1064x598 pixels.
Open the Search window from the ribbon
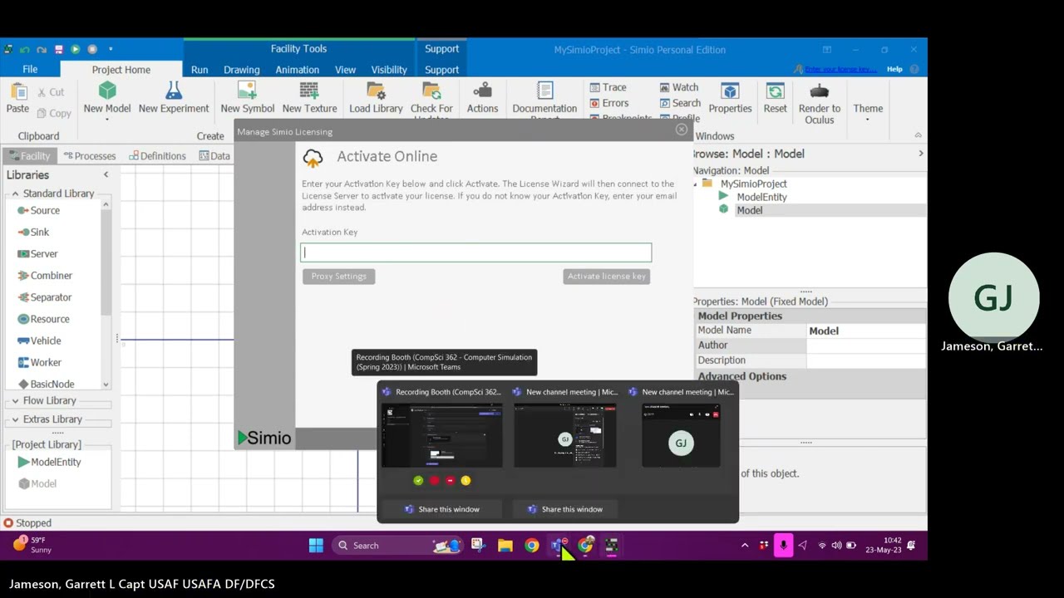pos(680,103)
